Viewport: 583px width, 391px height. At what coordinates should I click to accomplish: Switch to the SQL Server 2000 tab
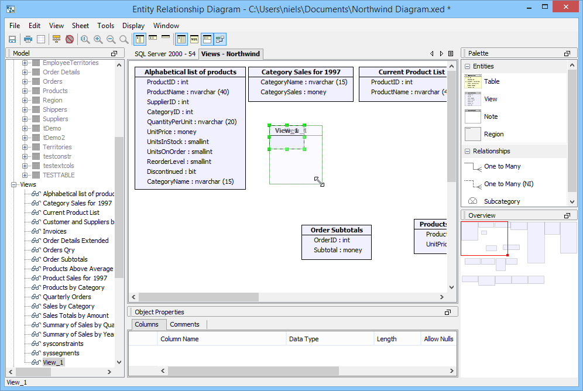point(164,54)
